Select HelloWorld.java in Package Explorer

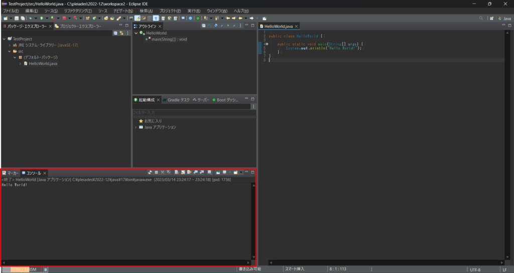click(43, 64)
